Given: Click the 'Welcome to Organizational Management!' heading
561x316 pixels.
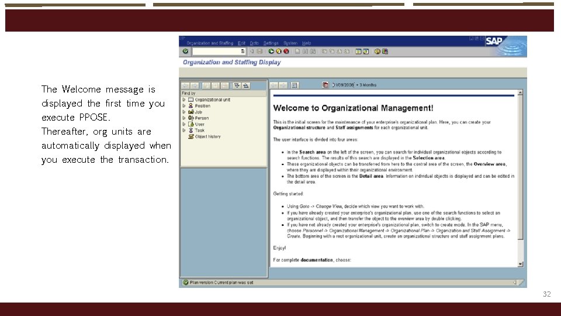Looking at the screenshot, I should [x=353, y=108].
